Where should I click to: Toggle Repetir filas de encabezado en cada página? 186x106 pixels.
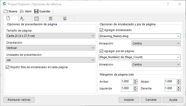[x=8, y=67]
